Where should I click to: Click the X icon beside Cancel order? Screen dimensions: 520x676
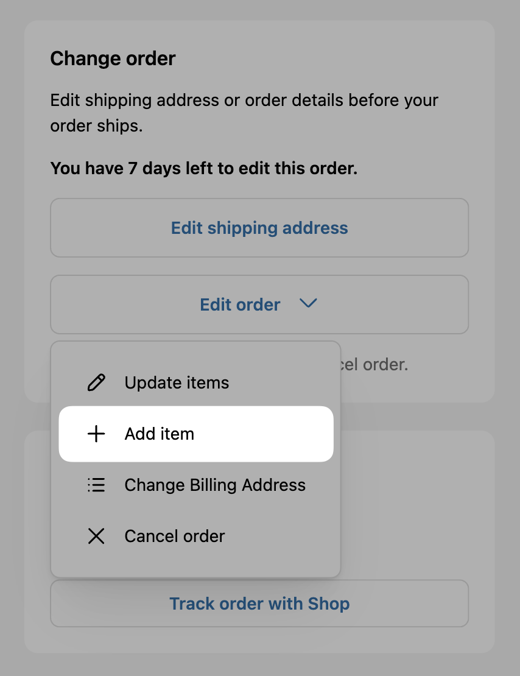[96, 537]
